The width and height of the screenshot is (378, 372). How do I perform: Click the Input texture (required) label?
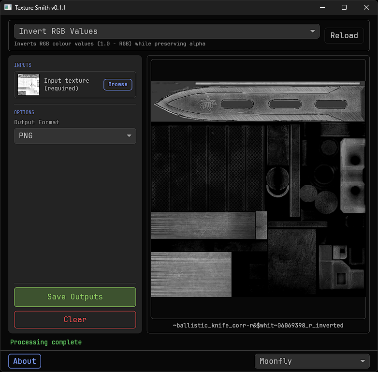67,85
